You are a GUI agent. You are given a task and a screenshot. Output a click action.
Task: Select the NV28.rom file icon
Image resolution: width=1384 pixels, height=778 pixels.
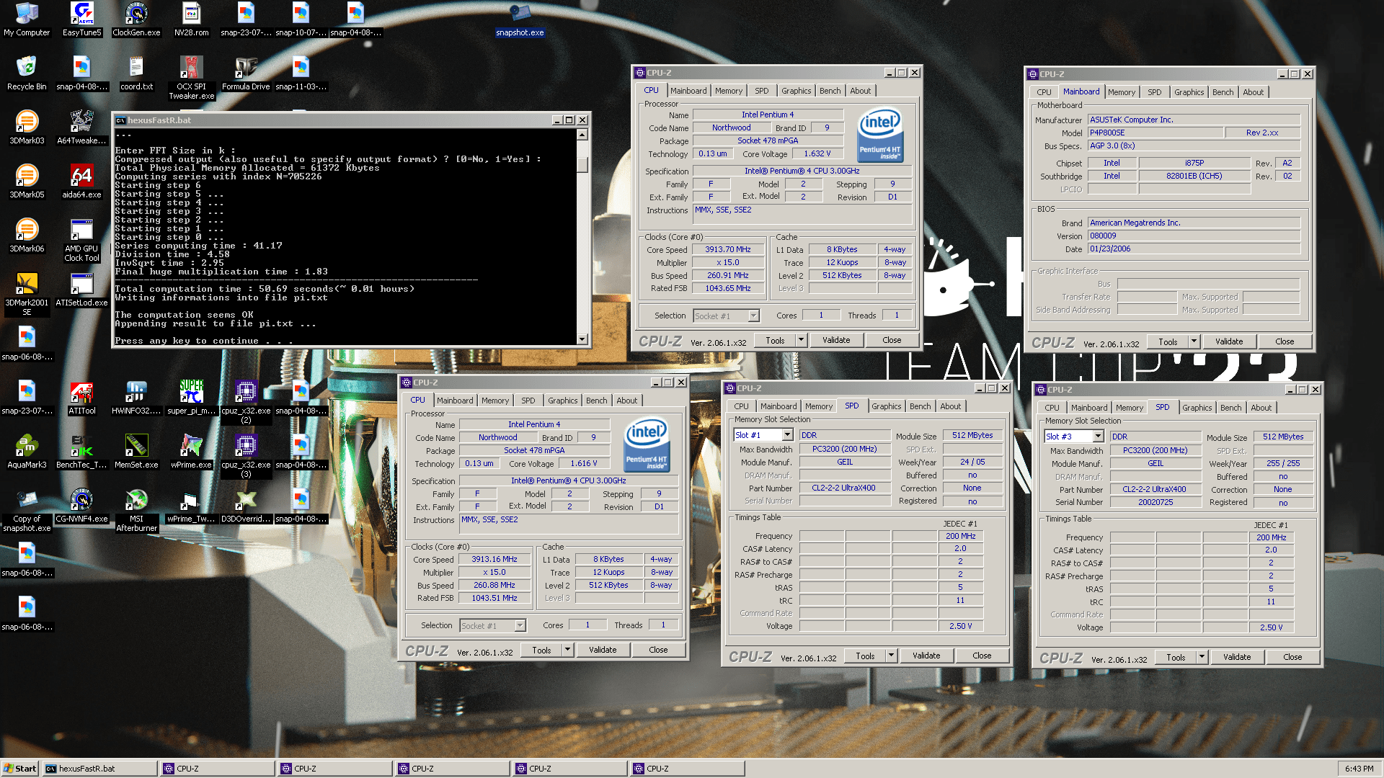(191, 19)
